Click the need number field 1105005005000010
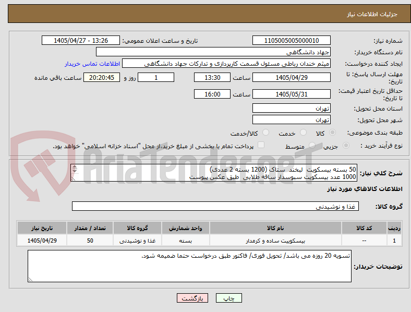411x312 pixels. click(x=291, y=40)
